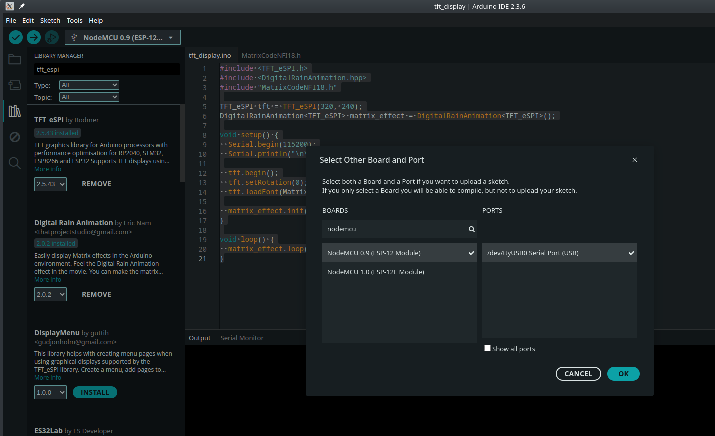715x436 pixels.
Task: Select NodeMCU 1.0 (ESP-12E Module) board
Action: [x=400, y=272]
